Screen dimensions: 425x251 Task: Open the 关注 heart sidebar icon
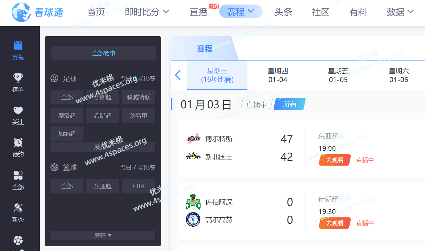tap(18, 111)
